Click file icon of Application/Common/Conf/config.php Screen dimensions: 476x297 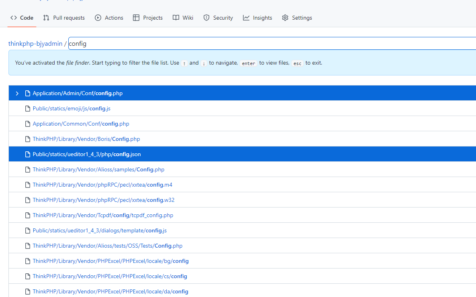coord(28,124)
